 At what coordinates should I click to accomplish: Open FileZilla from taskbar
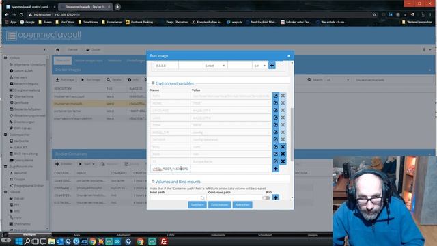(x=164, y=241)
